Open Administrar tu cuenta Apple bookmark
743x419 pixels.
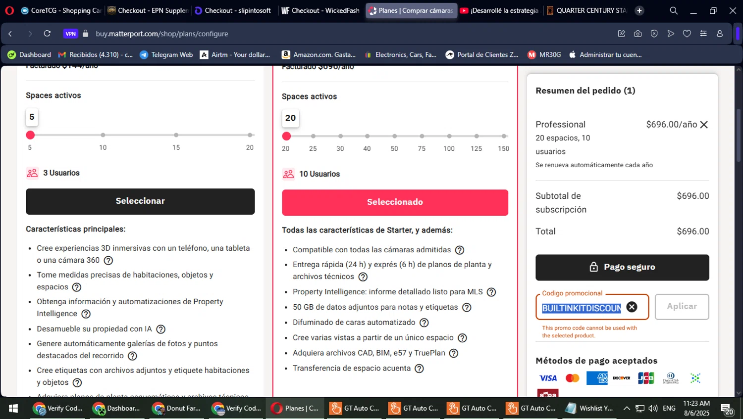(x=605, y=54)
